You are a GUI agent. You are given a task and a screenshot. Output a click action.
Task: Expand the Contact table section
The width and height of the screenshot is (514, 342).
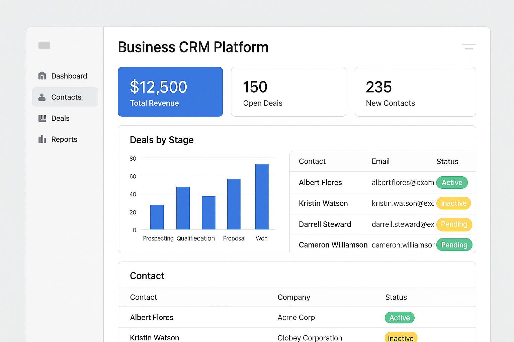(147, 276)
